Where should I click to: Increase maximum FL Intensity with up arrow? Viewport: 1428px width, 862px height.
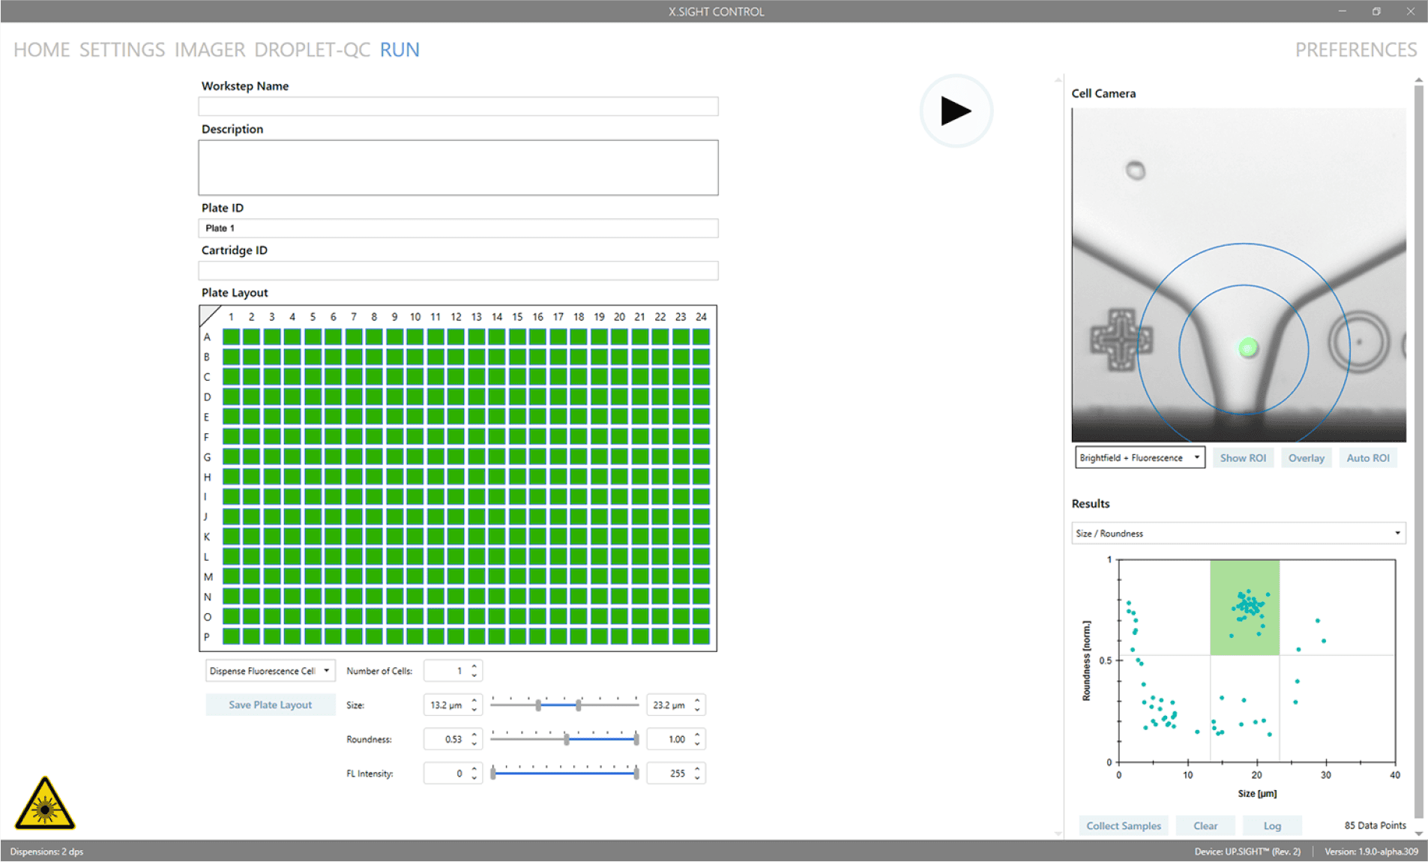tap(697, 768)
